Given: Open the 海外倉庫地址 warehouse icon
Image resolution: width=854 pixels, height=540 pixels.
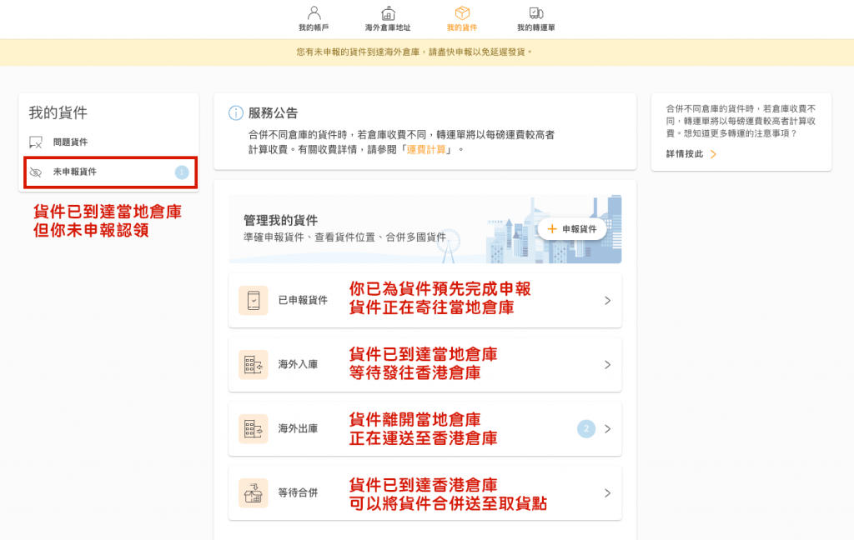Looking at the screenshot, I should click(388, 13).
